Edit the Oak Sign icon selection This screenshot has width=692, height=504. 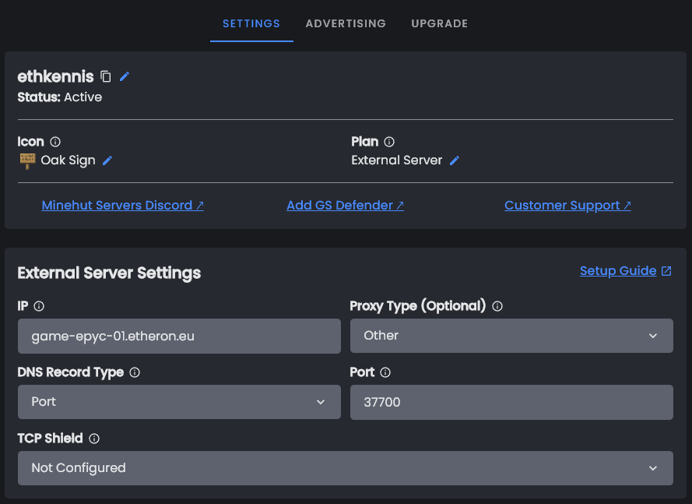click(107, 160)
